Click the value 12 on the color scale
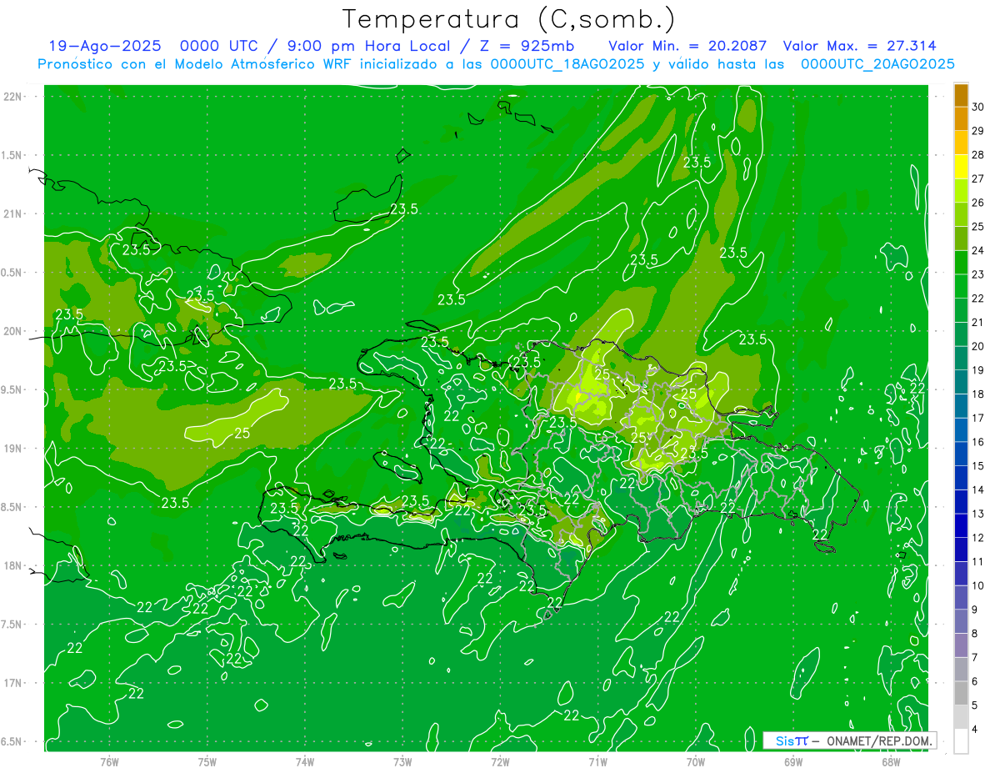Viewport: 1000px width, 773px height. [978, 538]
